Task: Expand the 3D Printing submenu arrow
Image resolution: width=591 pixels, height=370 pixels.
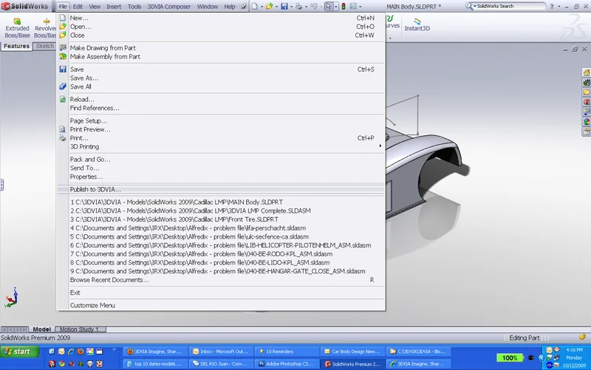Action: pyautogui.click(x=380, y=146)
